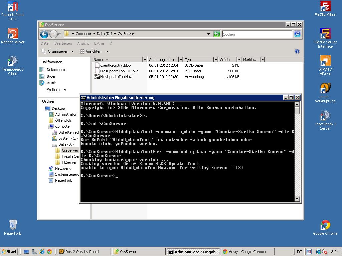Click Show Desktop quick launch icon
Image resolution: width=342 pixels, height=256 pixels.
click(x=26, y=252)
